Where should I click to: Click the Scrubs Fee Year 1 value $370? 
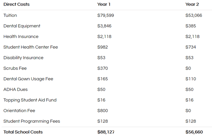(102, 68)
